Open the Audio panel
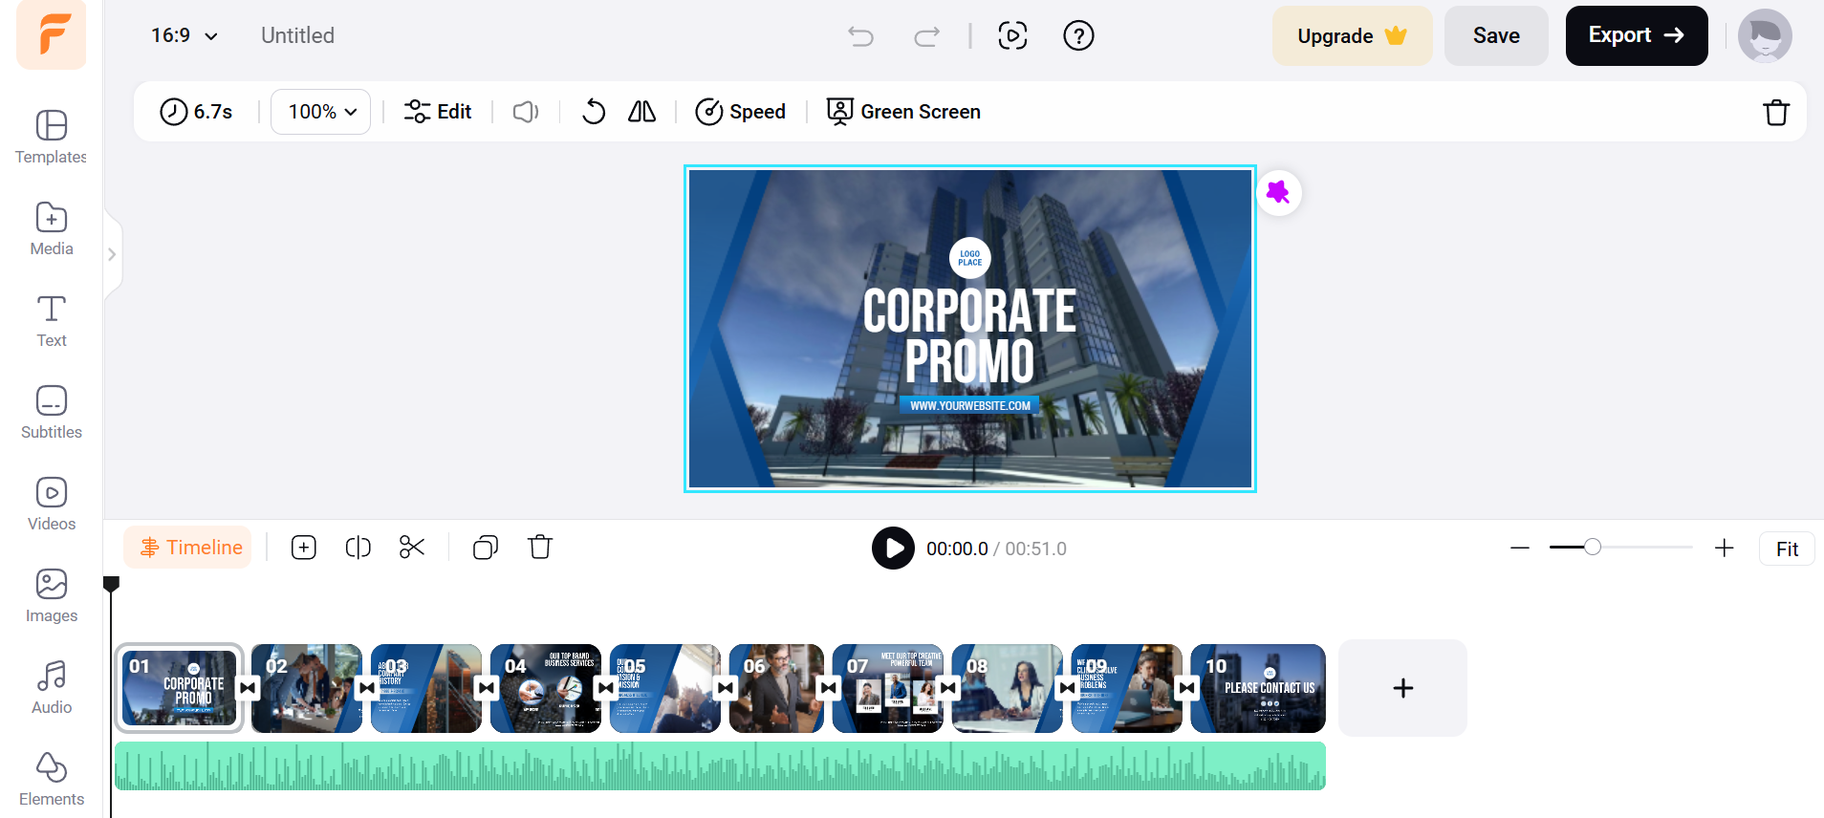Screen dimensions: 1824x818 click(x=52, y=688)
